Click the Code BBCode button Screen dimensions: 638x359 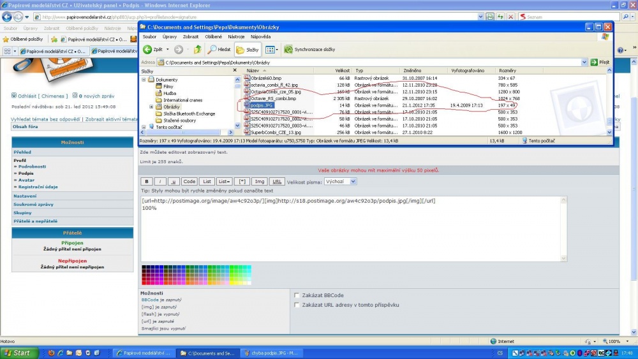[x=189, y=181]
